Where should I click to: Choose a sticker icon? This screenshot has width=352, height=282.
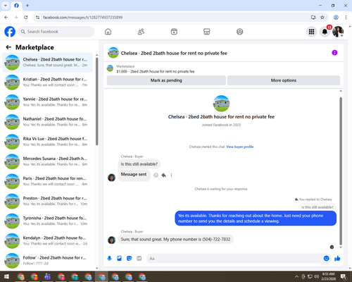(129, 259)
